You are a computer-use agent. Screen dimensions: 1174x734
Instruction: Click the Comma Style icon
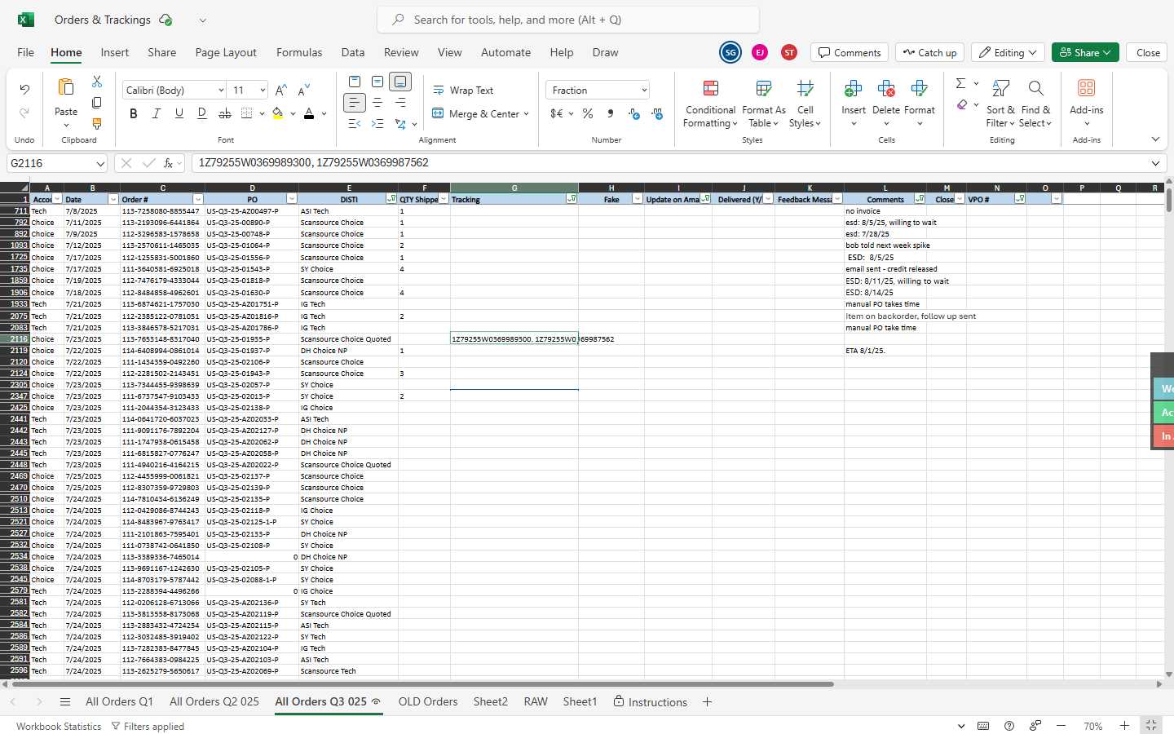611,113
